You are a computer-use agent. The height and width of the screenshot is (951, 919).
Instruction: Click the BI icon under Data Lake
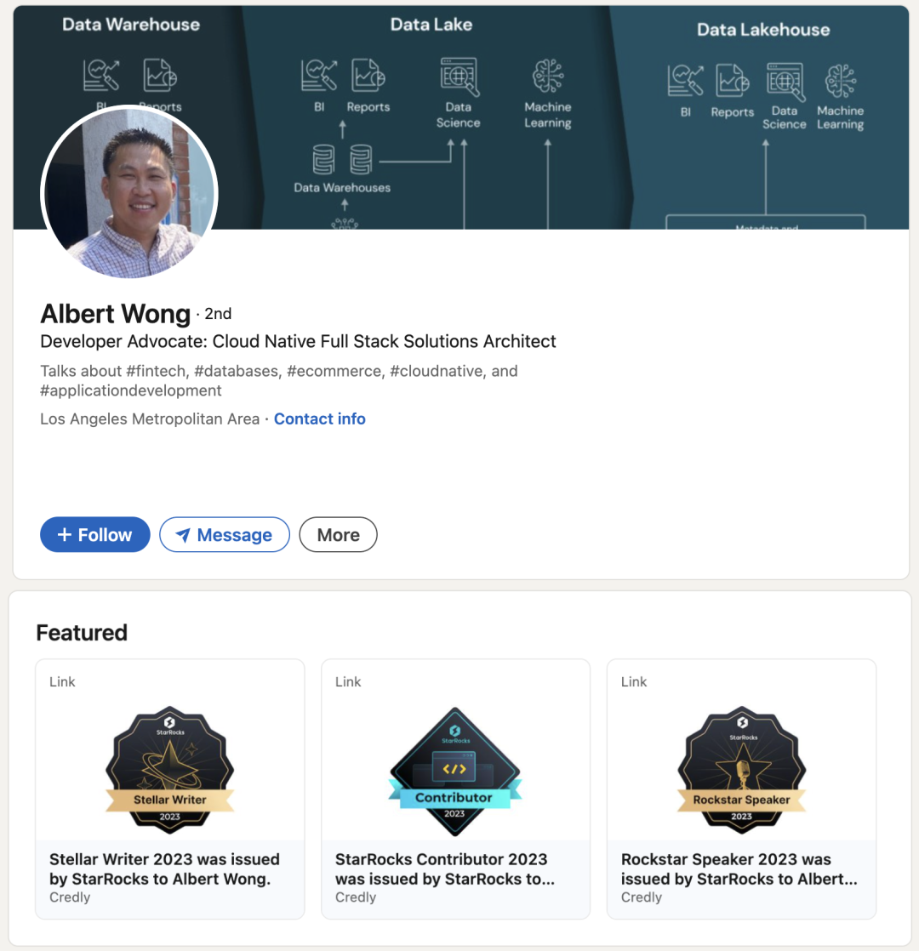[319, 75]
